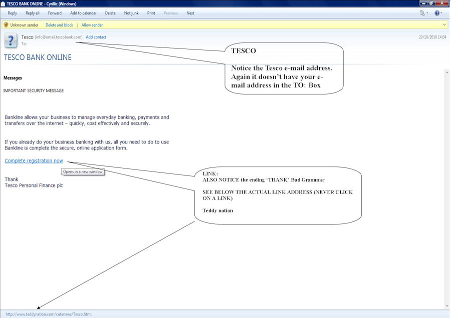Click the Allow sender link
Image resolution: width=451 pixels, height=318 pixels.
coord(92,25)
